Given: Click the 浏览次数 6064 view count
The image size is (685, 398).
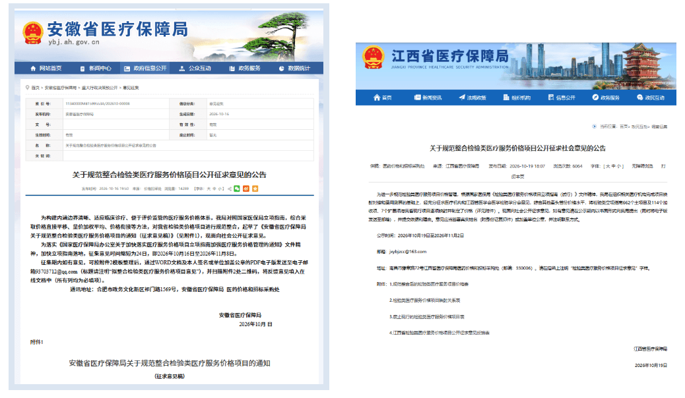Looking at the screenshot, I should click(x=568, y=166).
